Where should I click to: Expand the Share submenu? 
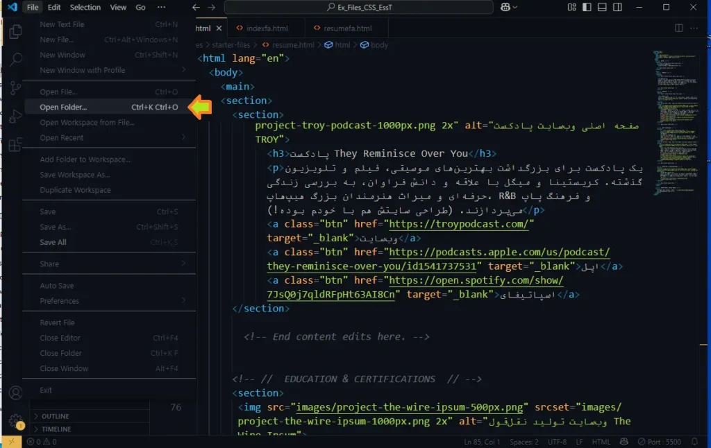(x=109, y=264)
